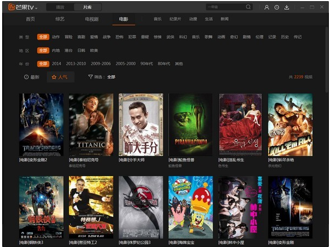Click the [电影]林中小屋 title text
Viewport: 330px width, 247px height.
(x=231, y=242)
